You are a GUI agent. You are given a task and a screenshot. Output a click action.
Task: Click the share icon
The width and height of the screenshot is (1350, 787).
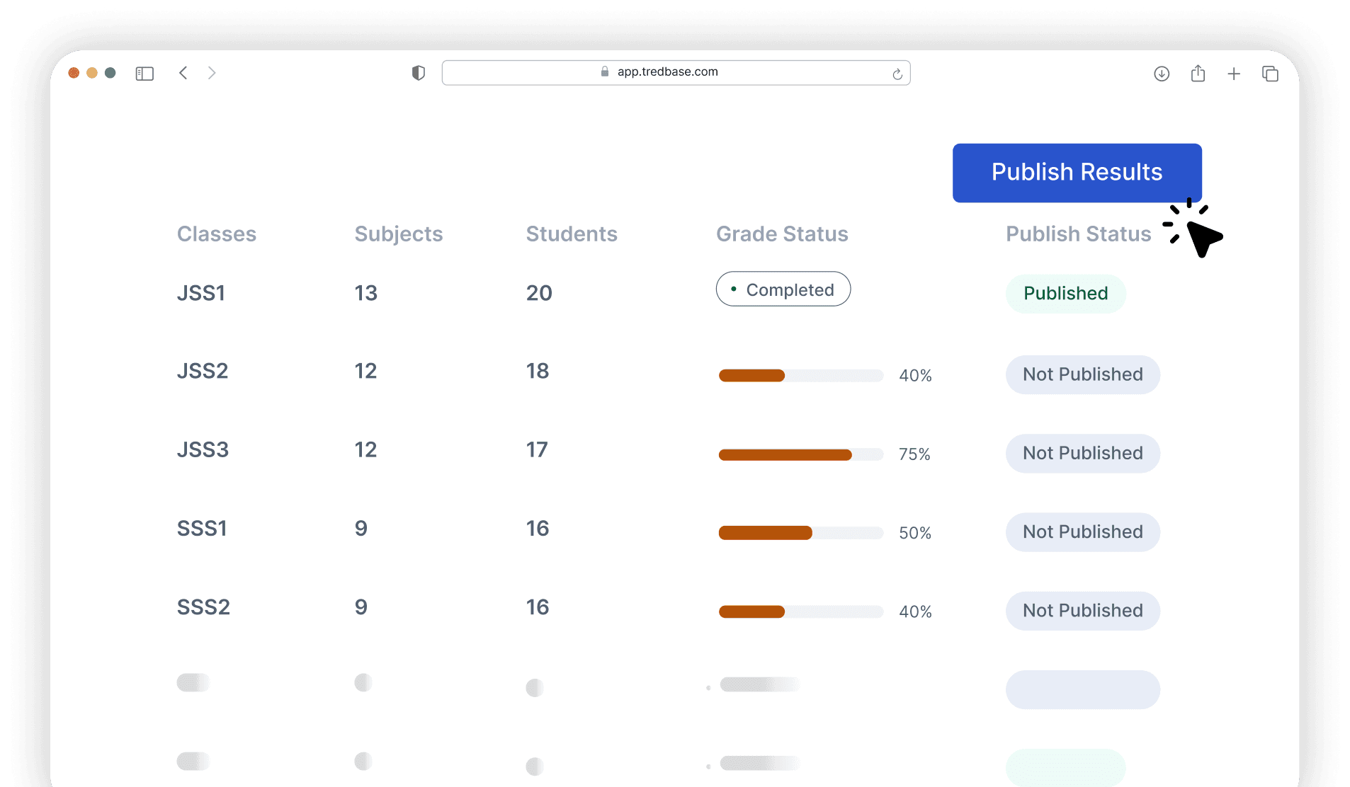(1198, 74)
